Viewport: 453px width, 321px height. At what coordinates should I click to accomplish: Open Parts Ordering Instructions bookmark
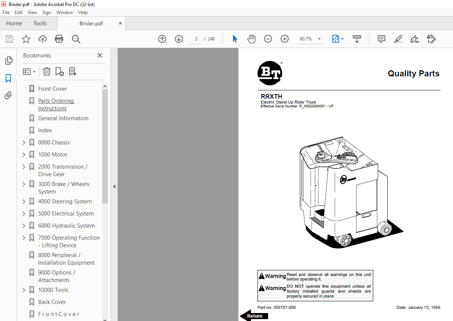coord(56,105)
